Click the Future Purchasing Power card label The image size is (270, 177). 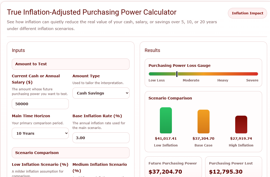tap(173, 163)
